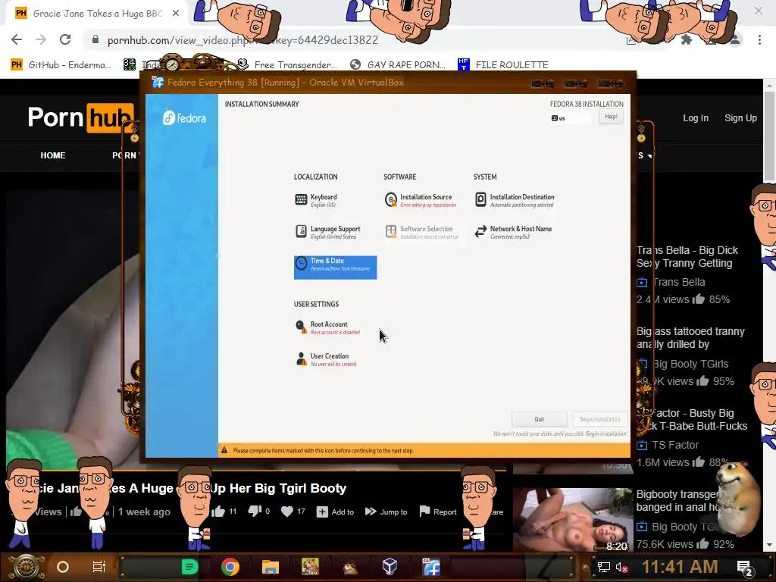Click the warning icon in orange bar
Image resolution: width=776 pixels, height=582 pixels.
[224, 450]
